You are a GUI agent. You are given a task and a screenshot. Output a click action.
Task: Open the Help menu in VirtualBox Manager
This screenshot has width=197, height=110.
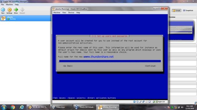17,5
